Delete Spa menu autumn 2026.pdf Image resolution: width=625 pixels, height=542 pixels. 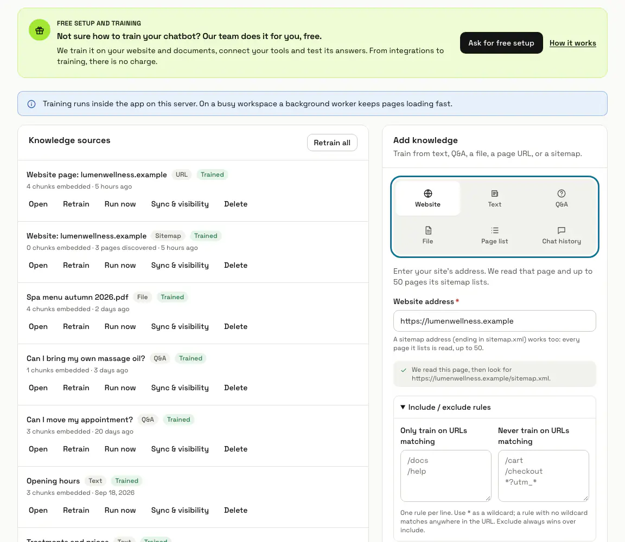[235, 326]
